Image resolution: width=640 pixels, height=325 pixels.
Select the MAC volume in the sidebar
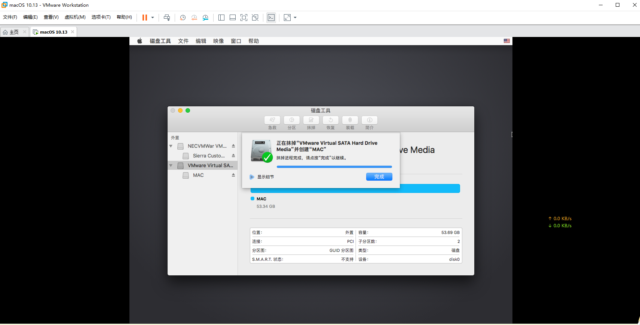[202, 175]
